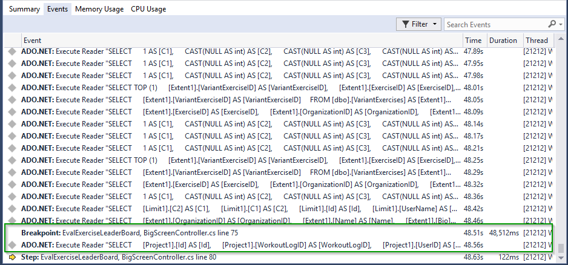Select the [Project1].[Id] ADO.NET query text
Image resolution: width=568 pixels, height=265 pixels.
[241, 245]
